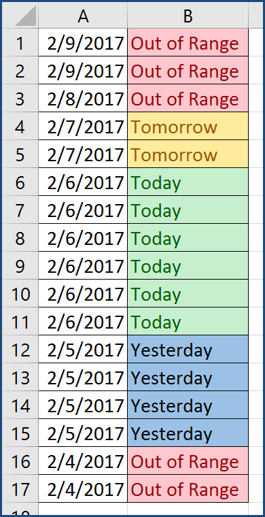265x517 pixels.
Task: Click cell B15 Yesterday in blue
Action: [188, 433]
